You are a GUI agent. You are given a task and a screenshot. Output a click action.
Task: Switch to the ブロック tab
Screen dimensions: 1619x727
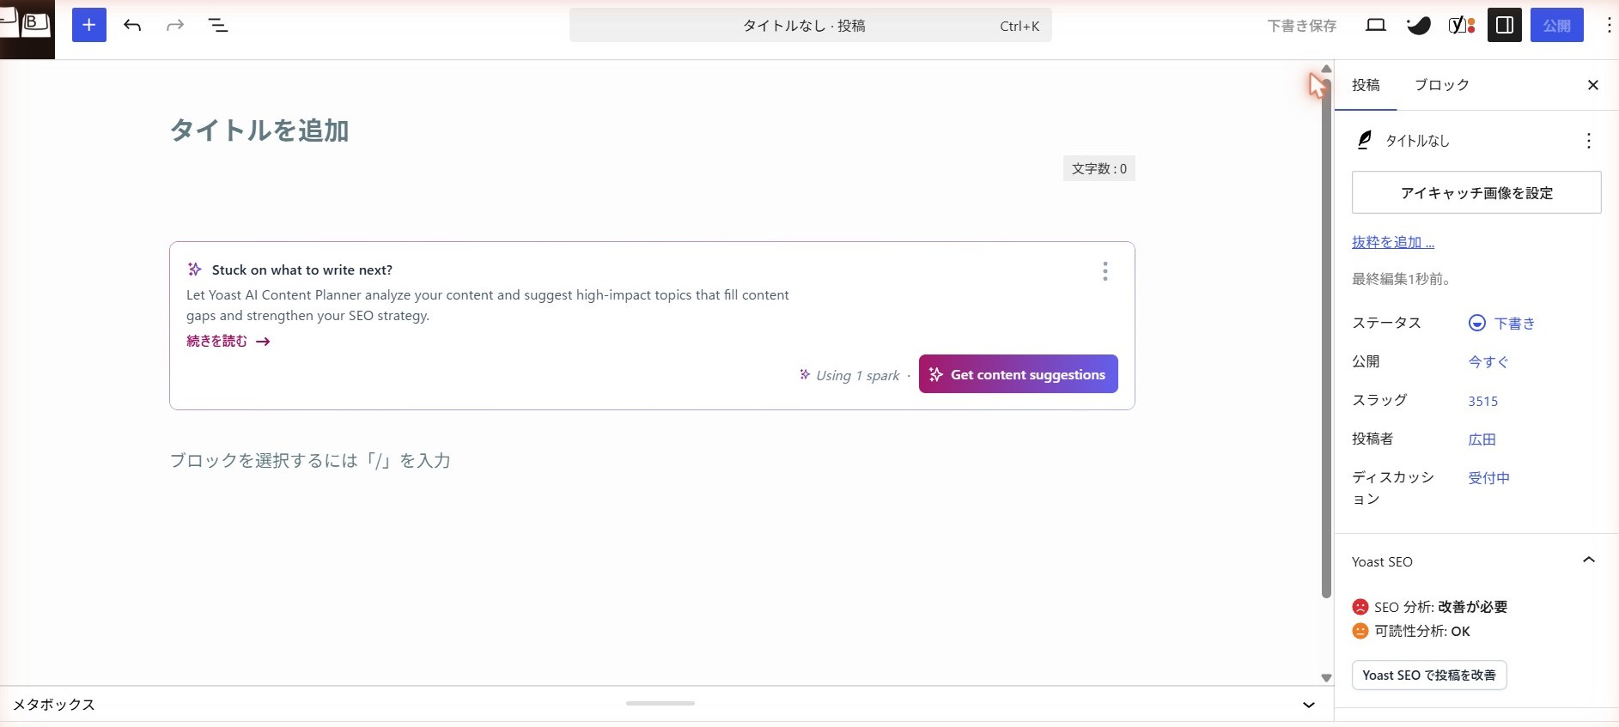tap(1442, 85)
